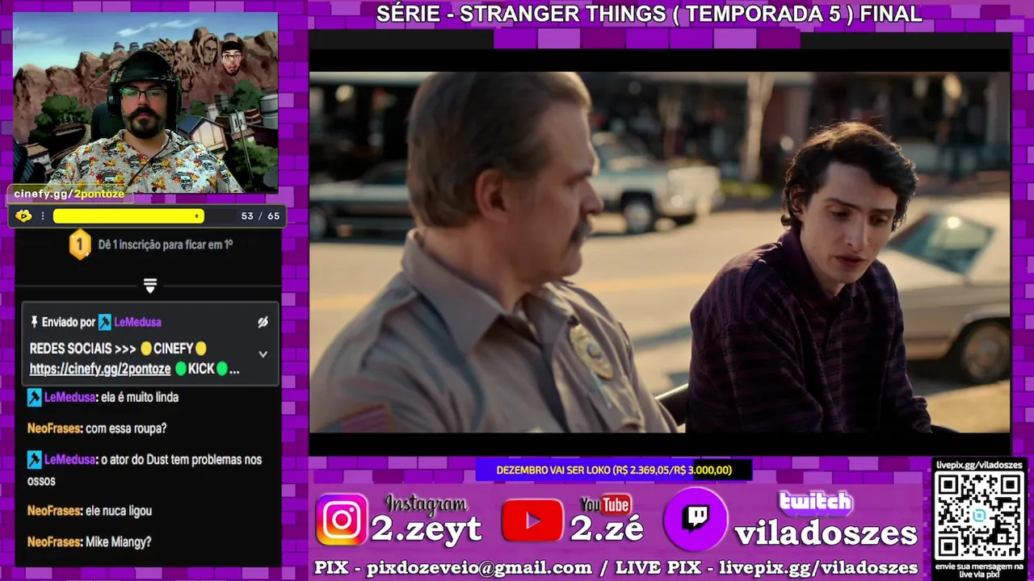Click the purple Twitch logo circle
Viewport: 1034px width, 581px height.
pyautogui.click(x=696, y=519)
